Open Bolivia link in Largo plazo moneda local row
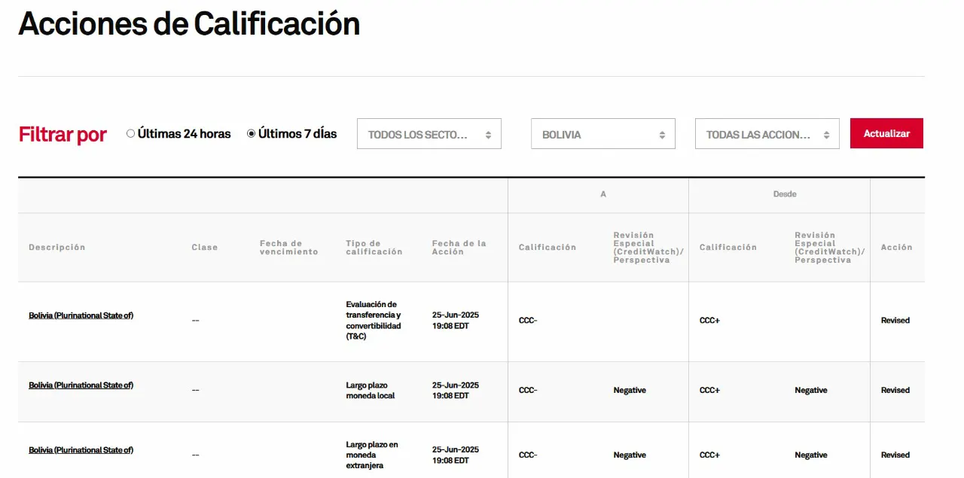This screenshot has width=964, height=478. pyautogui.click(x=81, y=385)
